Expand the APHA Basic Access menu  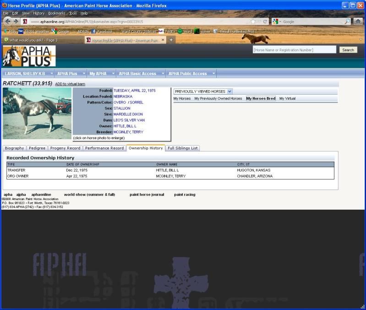(141, 73)
